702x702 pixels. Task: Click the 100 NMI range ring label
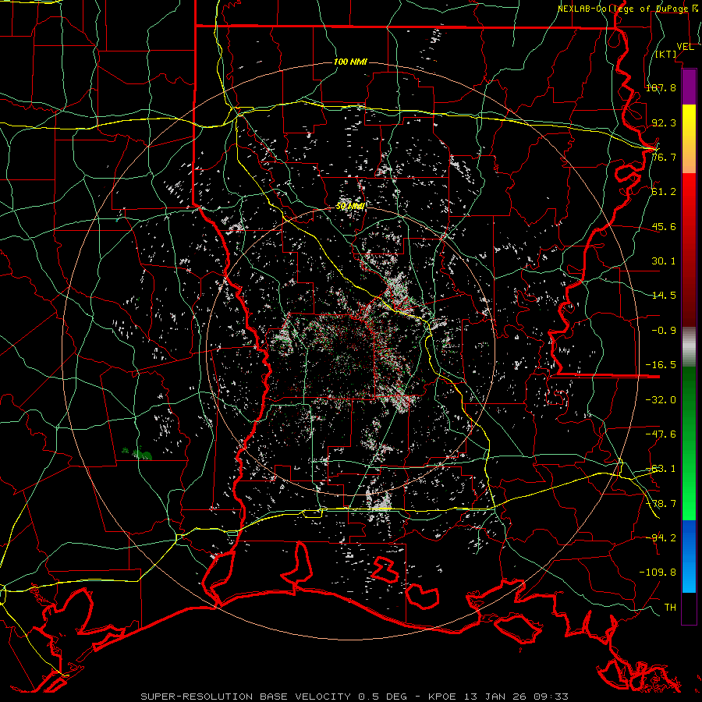350,62
